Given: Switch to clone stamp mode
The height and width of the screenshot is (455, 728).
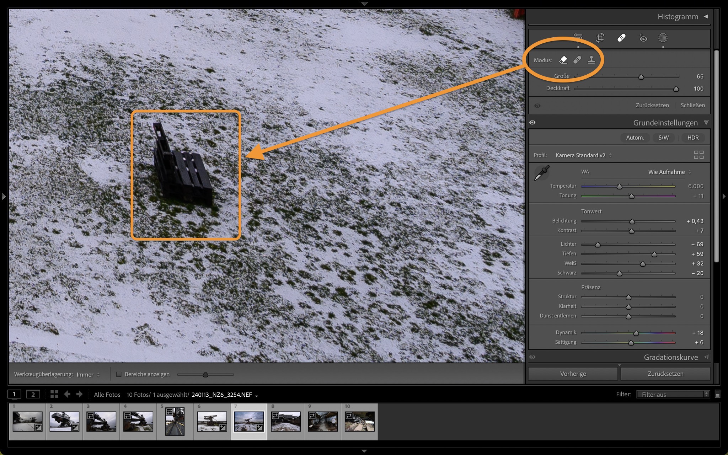Looking at the screenshot, I should tap(591, 60).
